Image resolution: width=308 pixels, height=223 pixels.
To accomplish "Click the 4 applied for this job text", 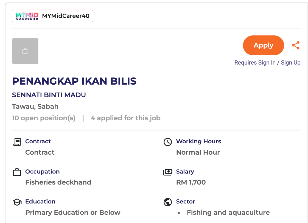I will click(x=125, y=118).
